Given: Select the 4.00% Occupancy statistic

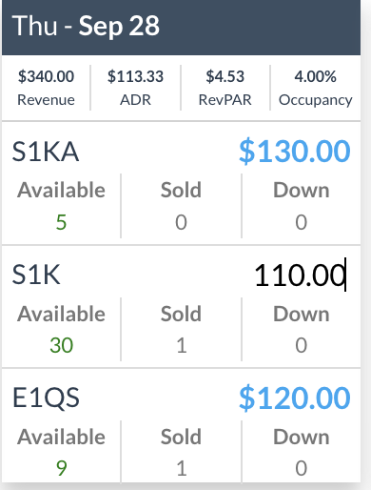Looking at the screenshot, I should click(315, 88).
